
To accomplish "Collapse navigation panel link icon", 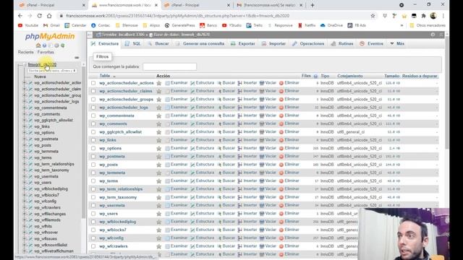I will pyautogui.click(x=77, y=58).
